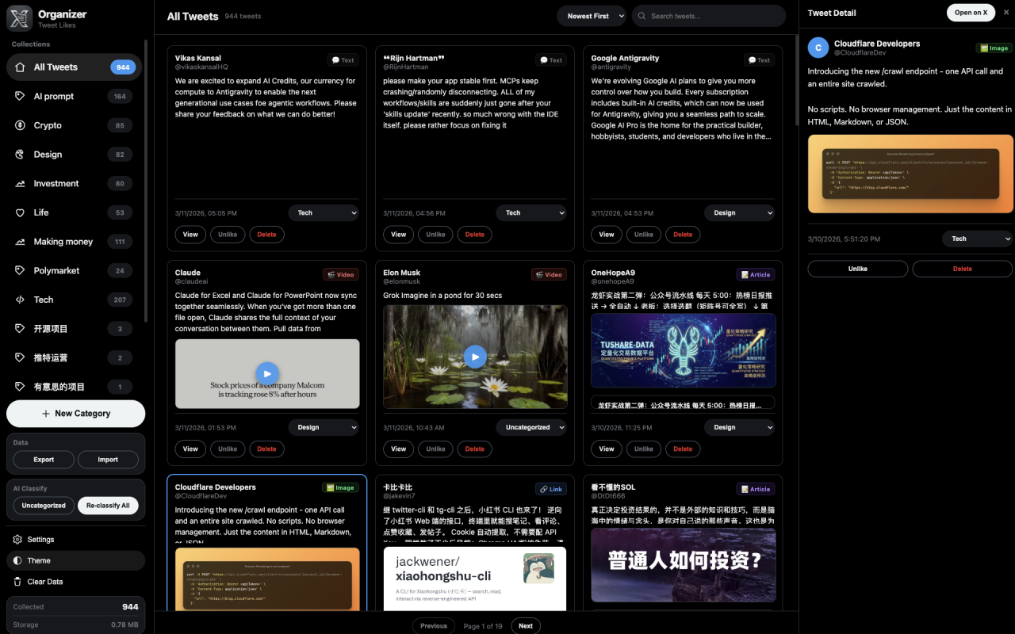Click the Previous page button
1015x634 pixels.
pos(434,626)
